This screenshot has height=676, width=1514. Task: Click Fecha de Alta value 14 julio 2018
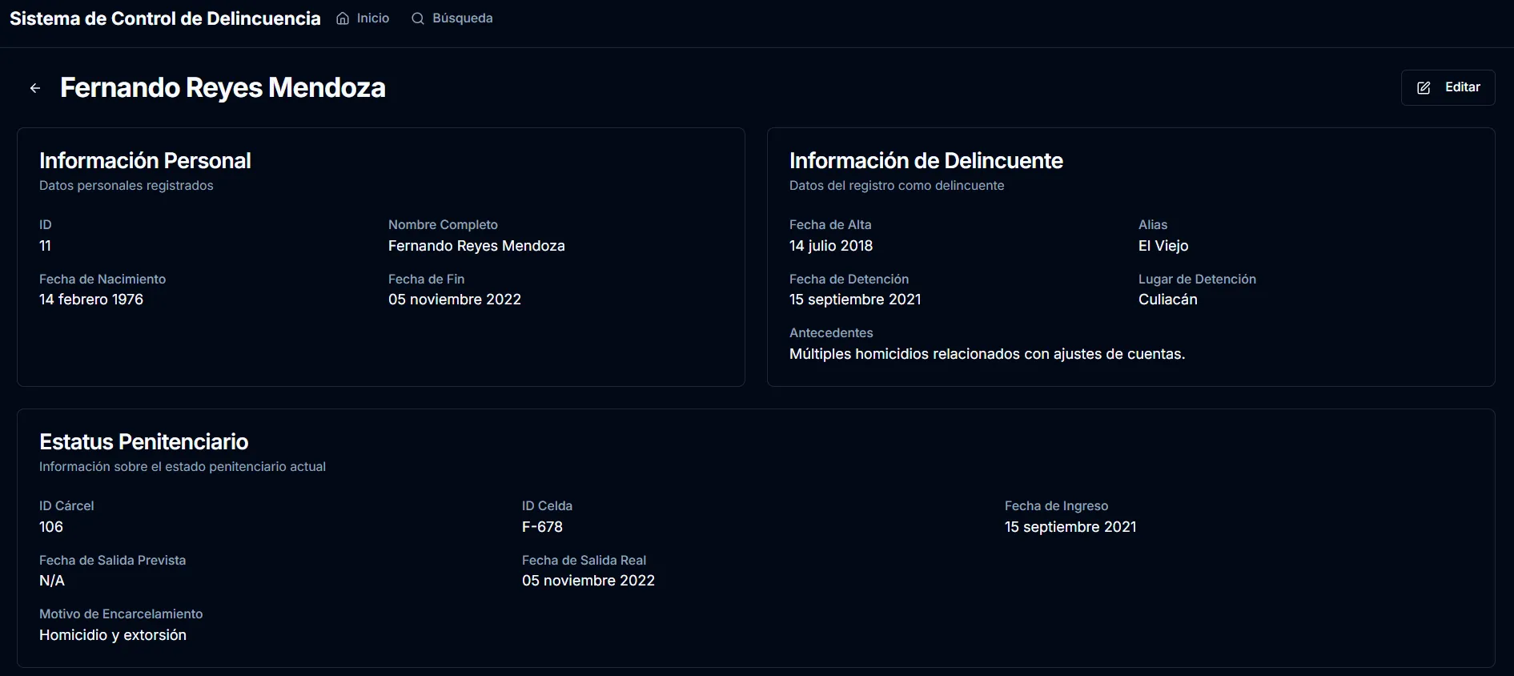[x=831, y=246]
